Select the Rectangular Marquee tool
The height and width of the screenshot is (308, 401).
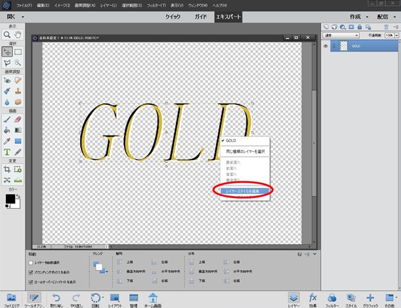[x=18, y=52]
